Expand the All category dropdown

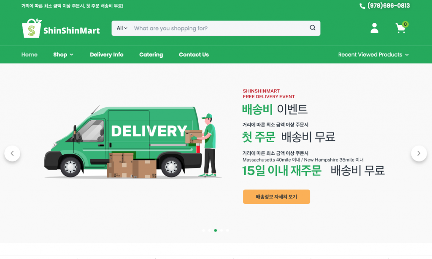[122, 28]
